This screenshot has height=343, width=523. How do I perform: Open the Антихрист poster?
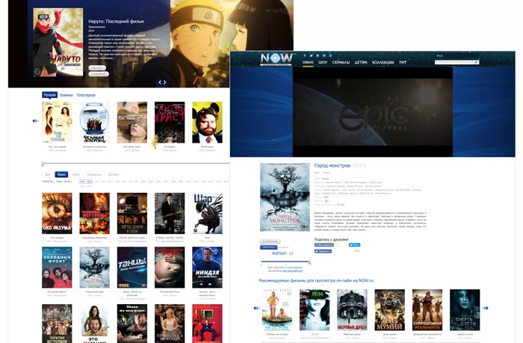170,122
